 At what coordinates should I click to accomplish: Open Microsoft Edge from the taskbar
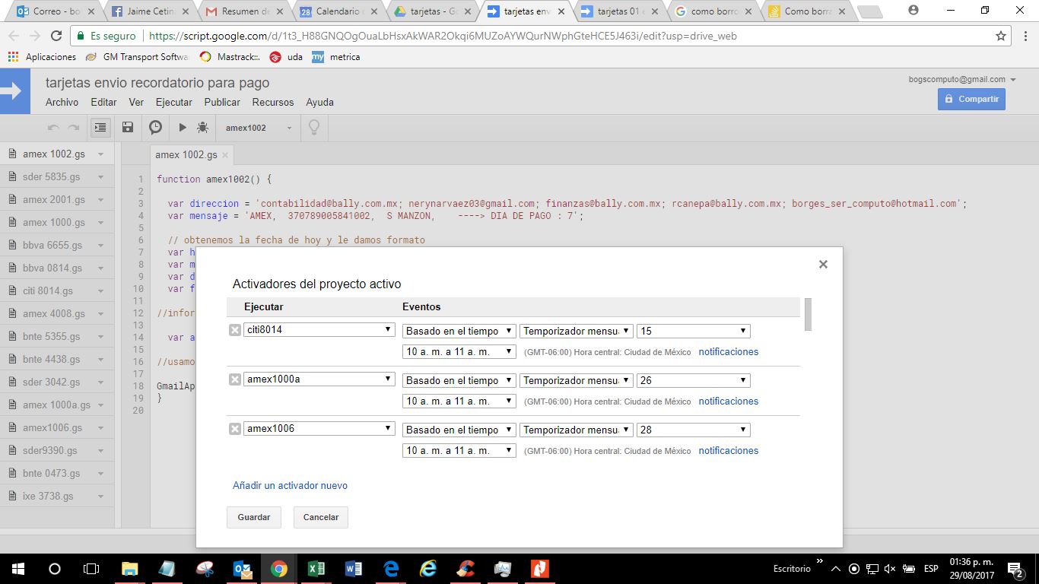[x=391, y=568]
